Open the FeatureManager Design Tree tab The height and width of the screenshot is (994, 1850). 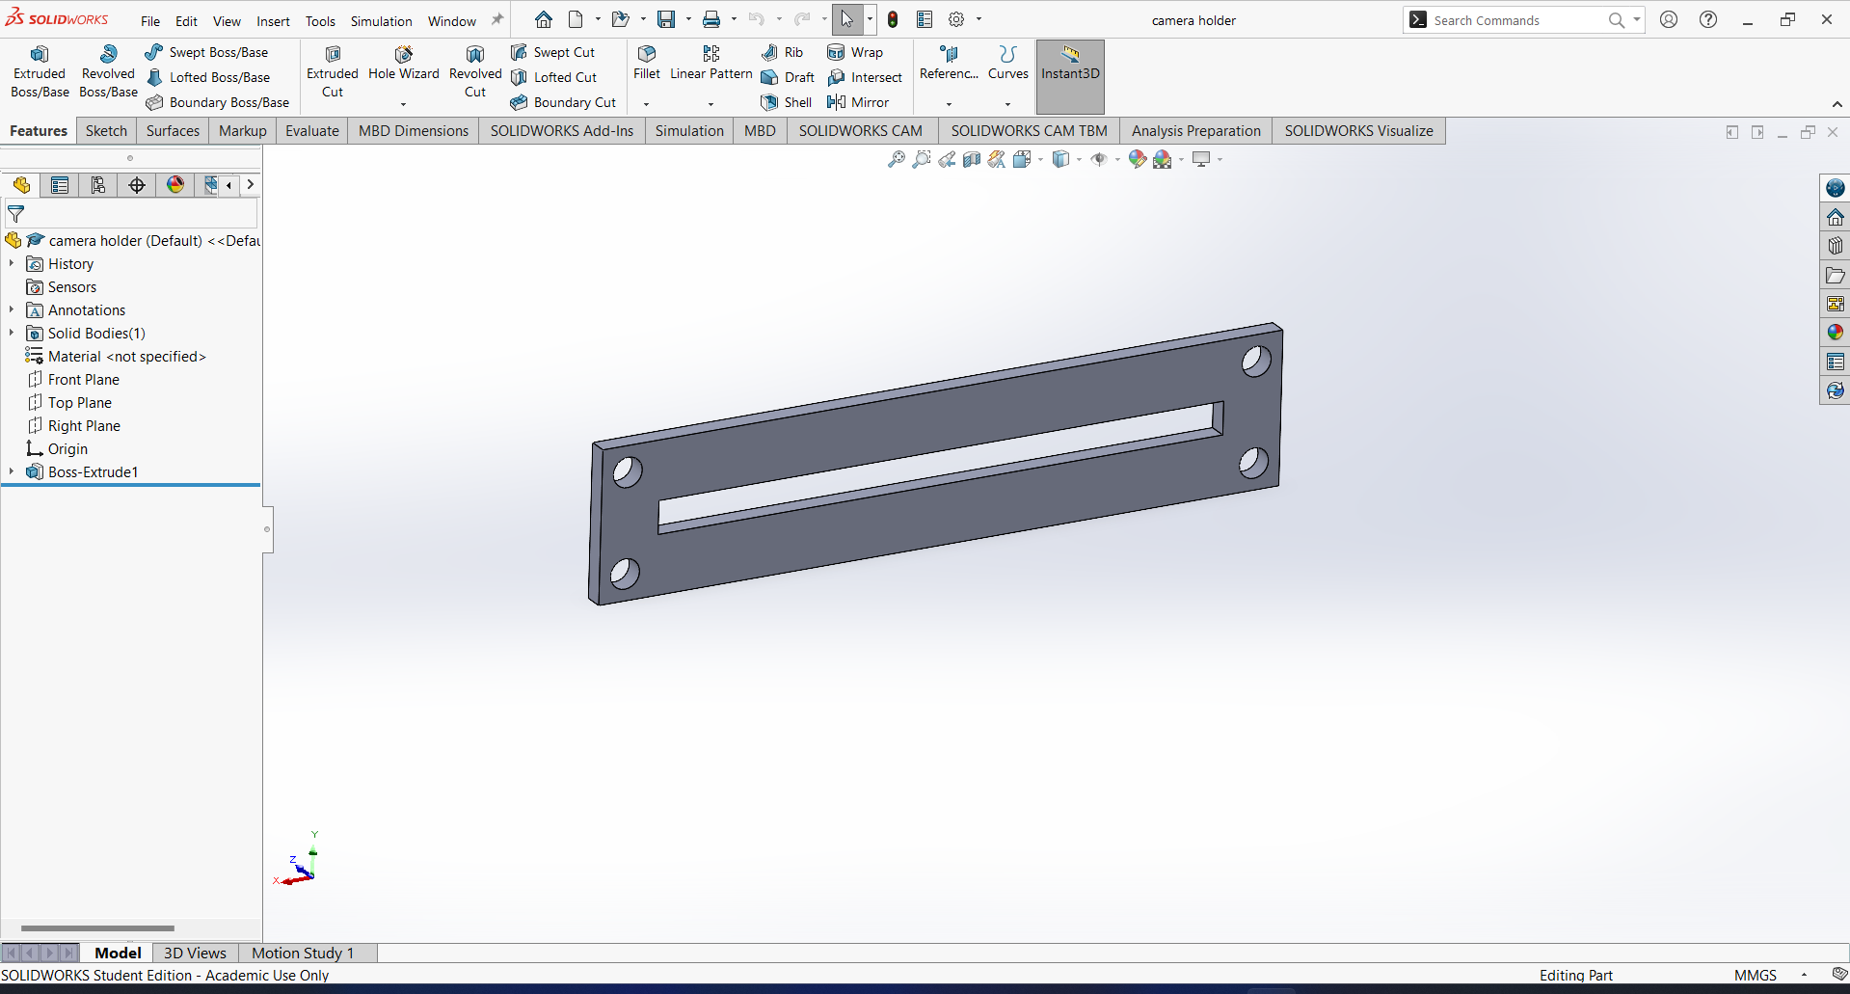[21, 185]
